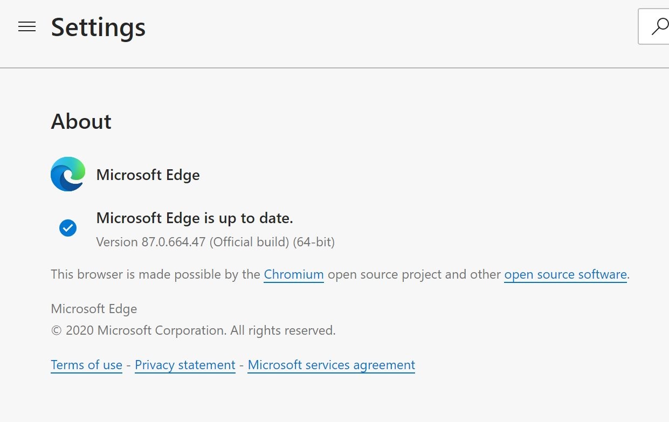This screenshot has width=669, height=422.
Task: Open the settings navigation hamburger menu
Action: click(26, 26)
